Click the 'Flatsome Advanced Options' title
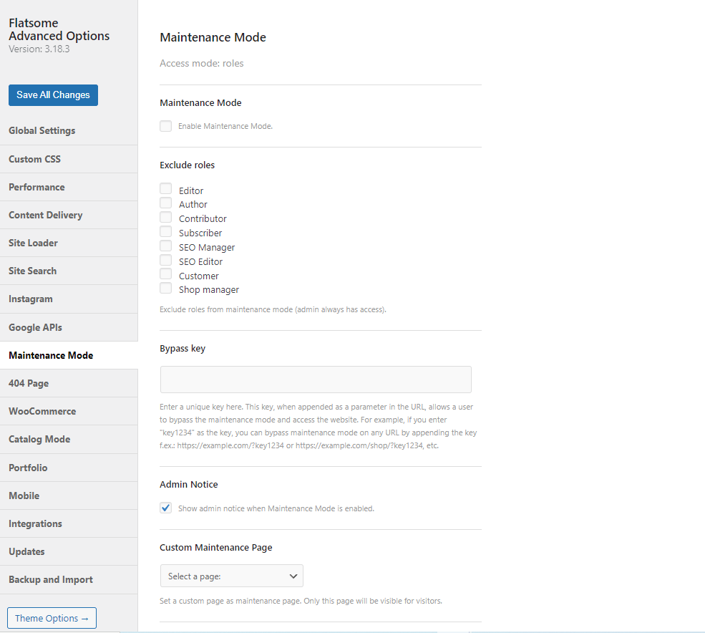Viewport: 705px width, 633px height. click(59, 29)
